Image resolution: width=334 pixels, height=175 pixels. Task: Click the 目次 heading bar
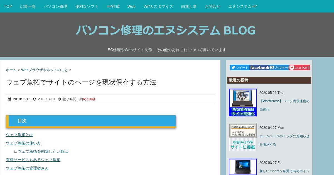pyautogui.click(x=91, y=121)
